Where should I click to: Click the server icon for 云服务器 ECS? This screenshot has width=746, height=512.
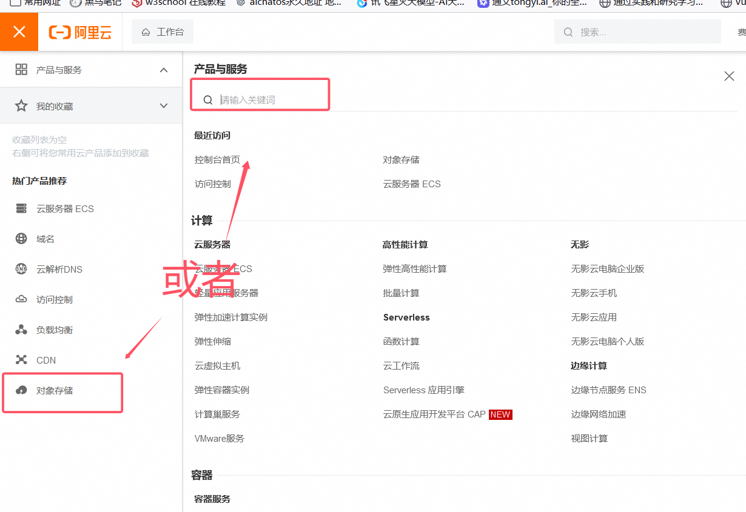(21, 208)
